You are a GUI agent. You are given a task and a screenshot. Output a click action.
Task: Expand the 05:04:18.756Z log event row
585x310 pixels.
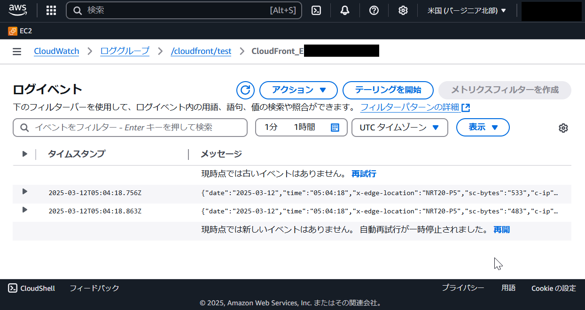click(25, 191)
